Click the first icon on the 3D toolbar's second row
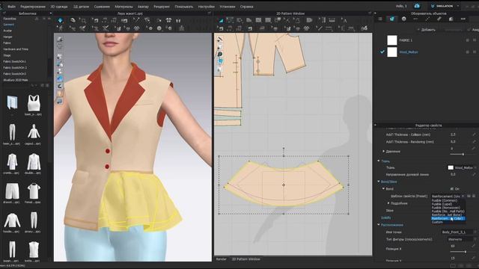The width and height of the screenshot is (479, 269). pos(61,28)
